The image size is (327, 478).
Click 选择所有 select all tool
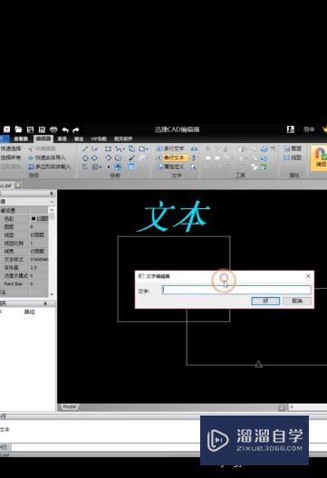coord(11,158)
